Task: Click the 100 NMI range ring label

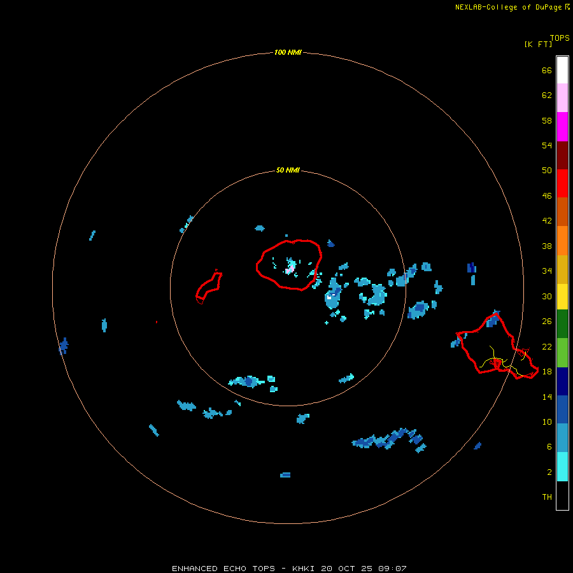Action: click(x=288, y=52)
